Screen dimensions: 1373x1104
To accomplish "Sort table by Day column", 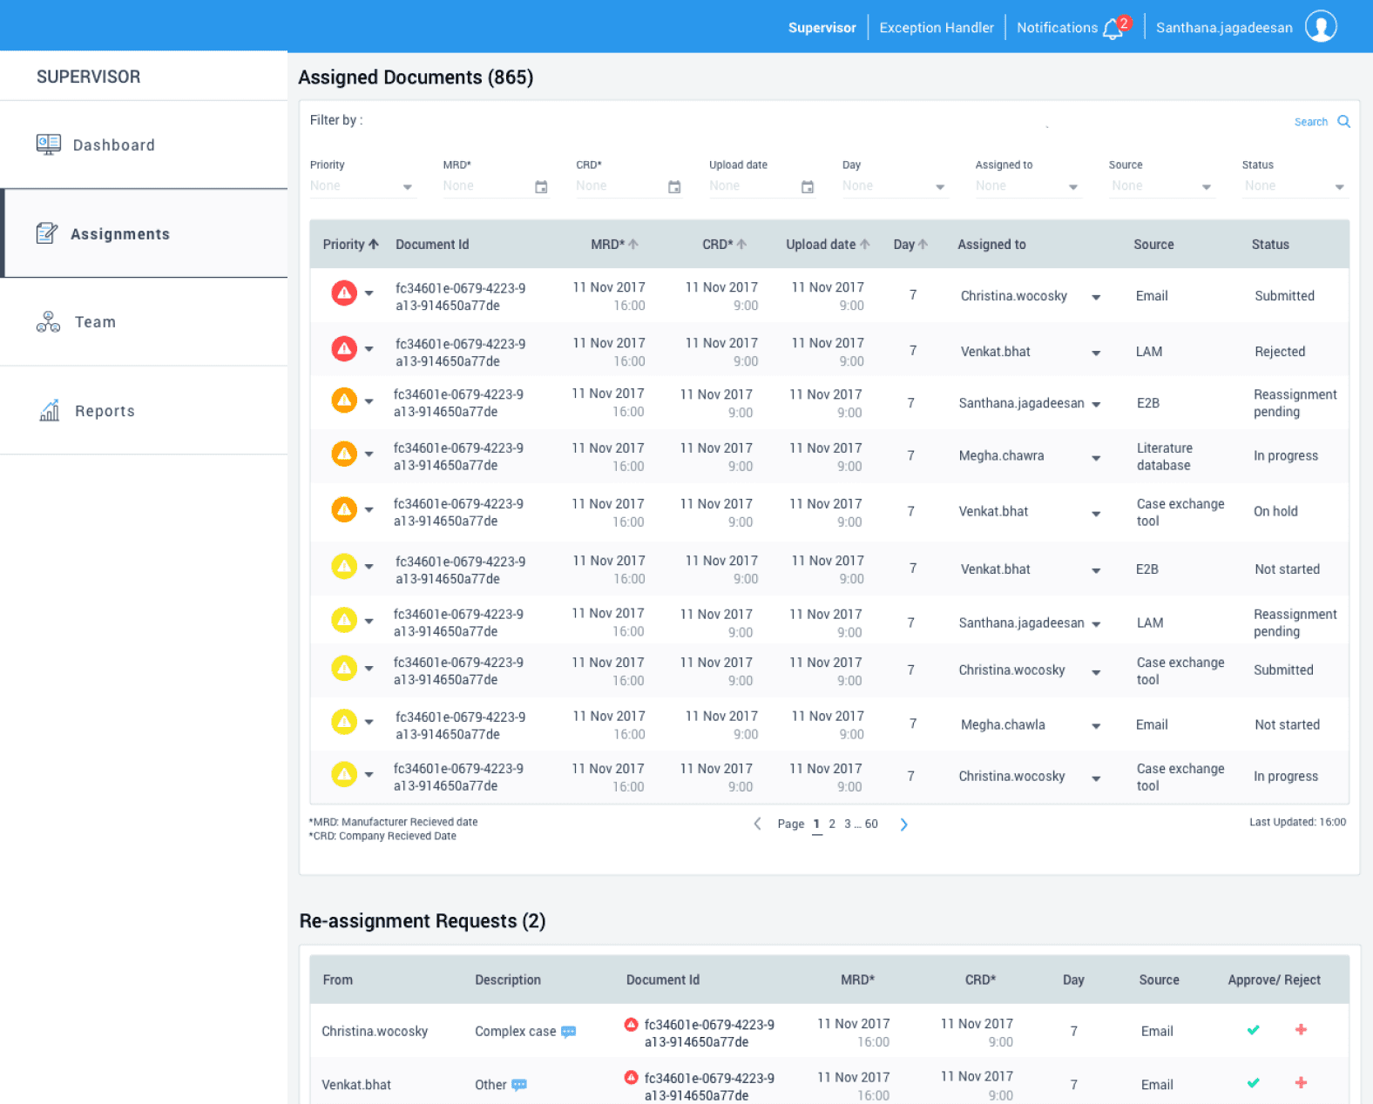I will pyautogui.click(x=910, y=245).
